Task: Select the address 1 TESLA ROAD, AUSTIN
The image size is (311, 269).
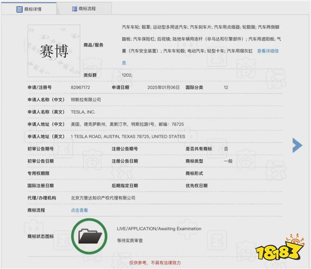Action: pos(128,137)
